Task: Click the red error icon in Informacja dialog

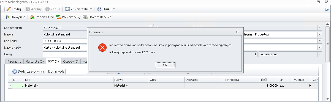Action: 102,48
